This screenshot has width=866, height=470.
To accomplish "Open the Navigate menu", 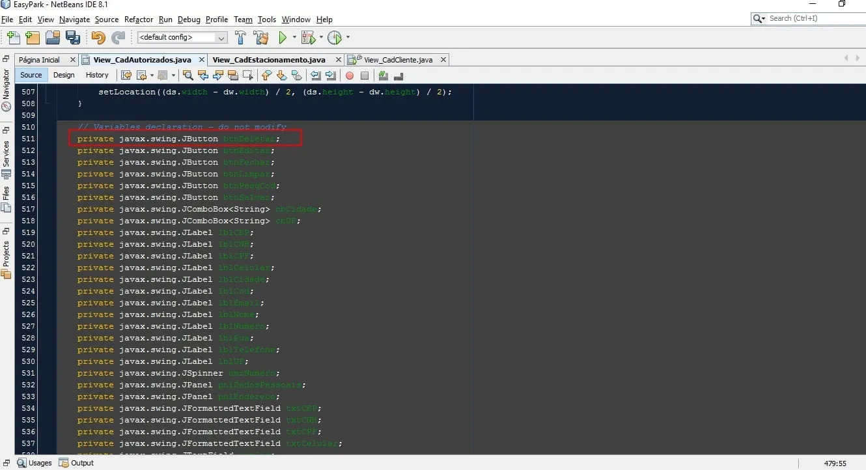I will [x=74, y=20].
